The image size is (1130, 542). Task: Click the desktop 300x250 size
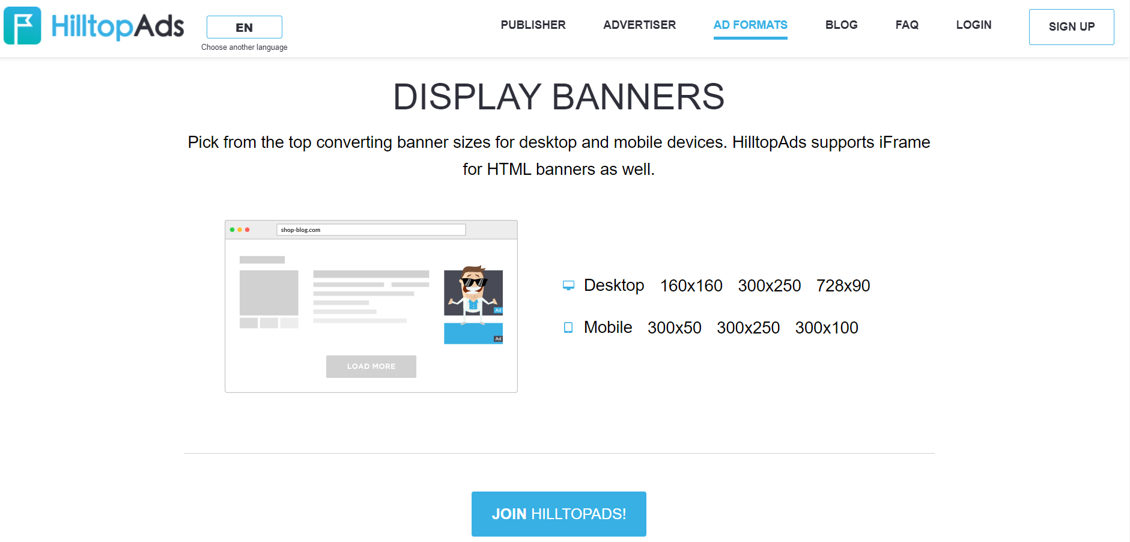770,286
